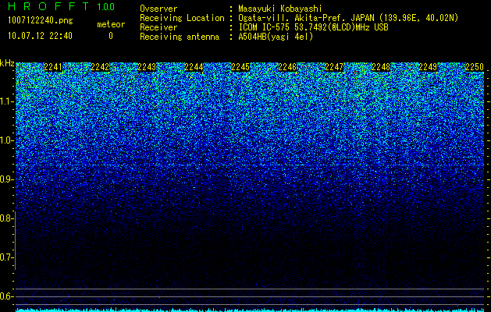Image resolution: width=491 pixels, height=312 pixels.
Task: Click the kHz axis unit label
Action: [7, 64]
